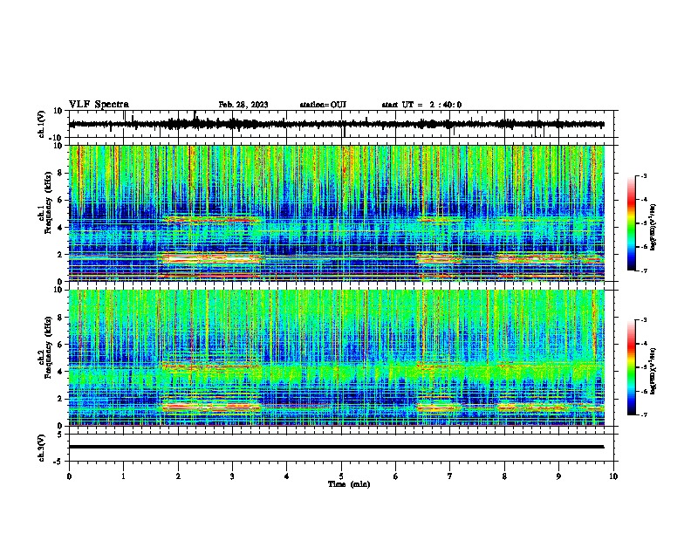The image size is (691, 534).
Task: Click the ch.1 spectrogram "8" kHz tick label
Action: (61, 173)
